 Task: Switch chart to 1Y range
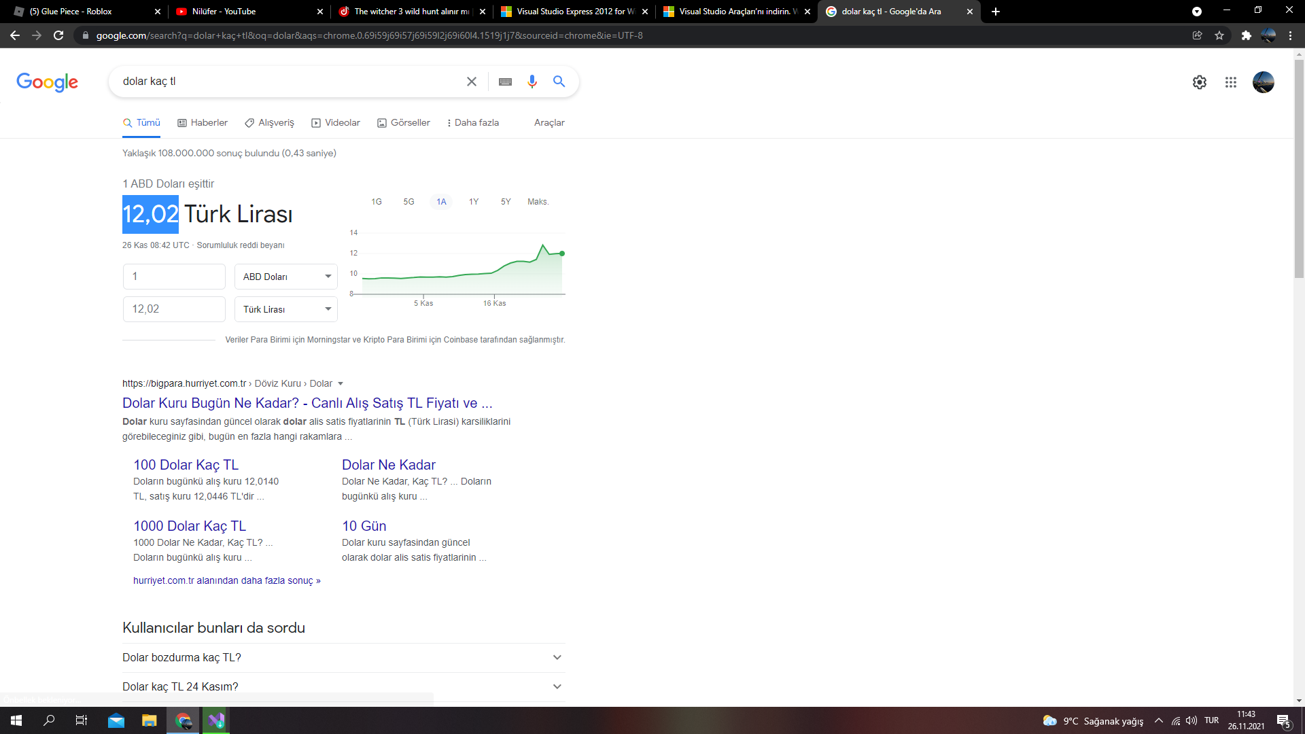pos(474,202)
